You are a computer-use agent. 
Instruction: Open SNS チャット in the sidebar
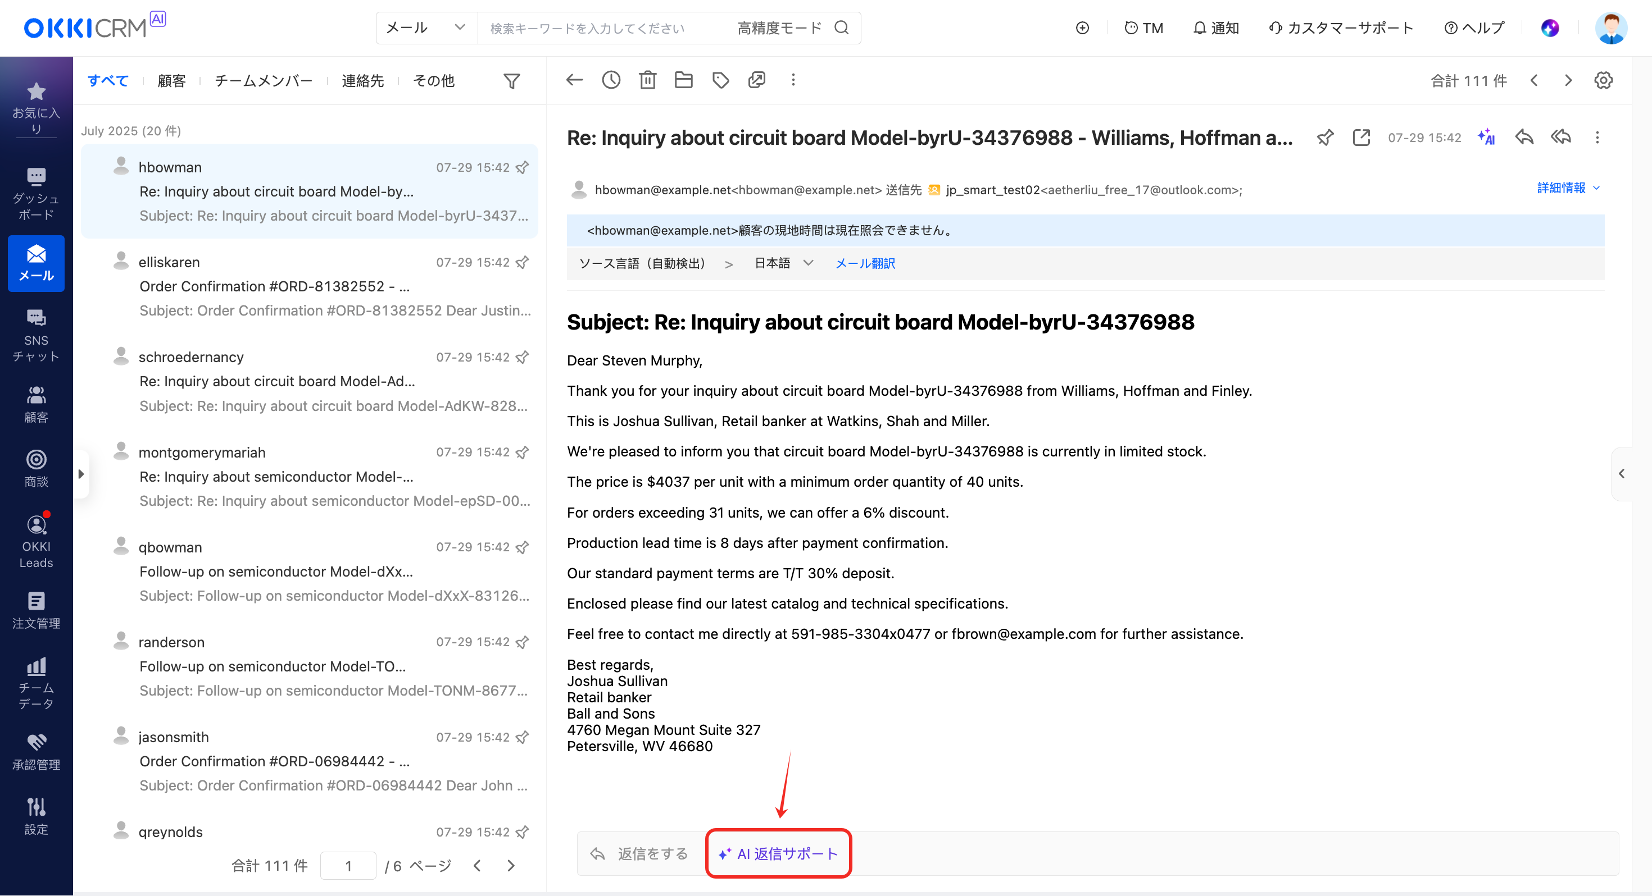(x=36, y=335)
